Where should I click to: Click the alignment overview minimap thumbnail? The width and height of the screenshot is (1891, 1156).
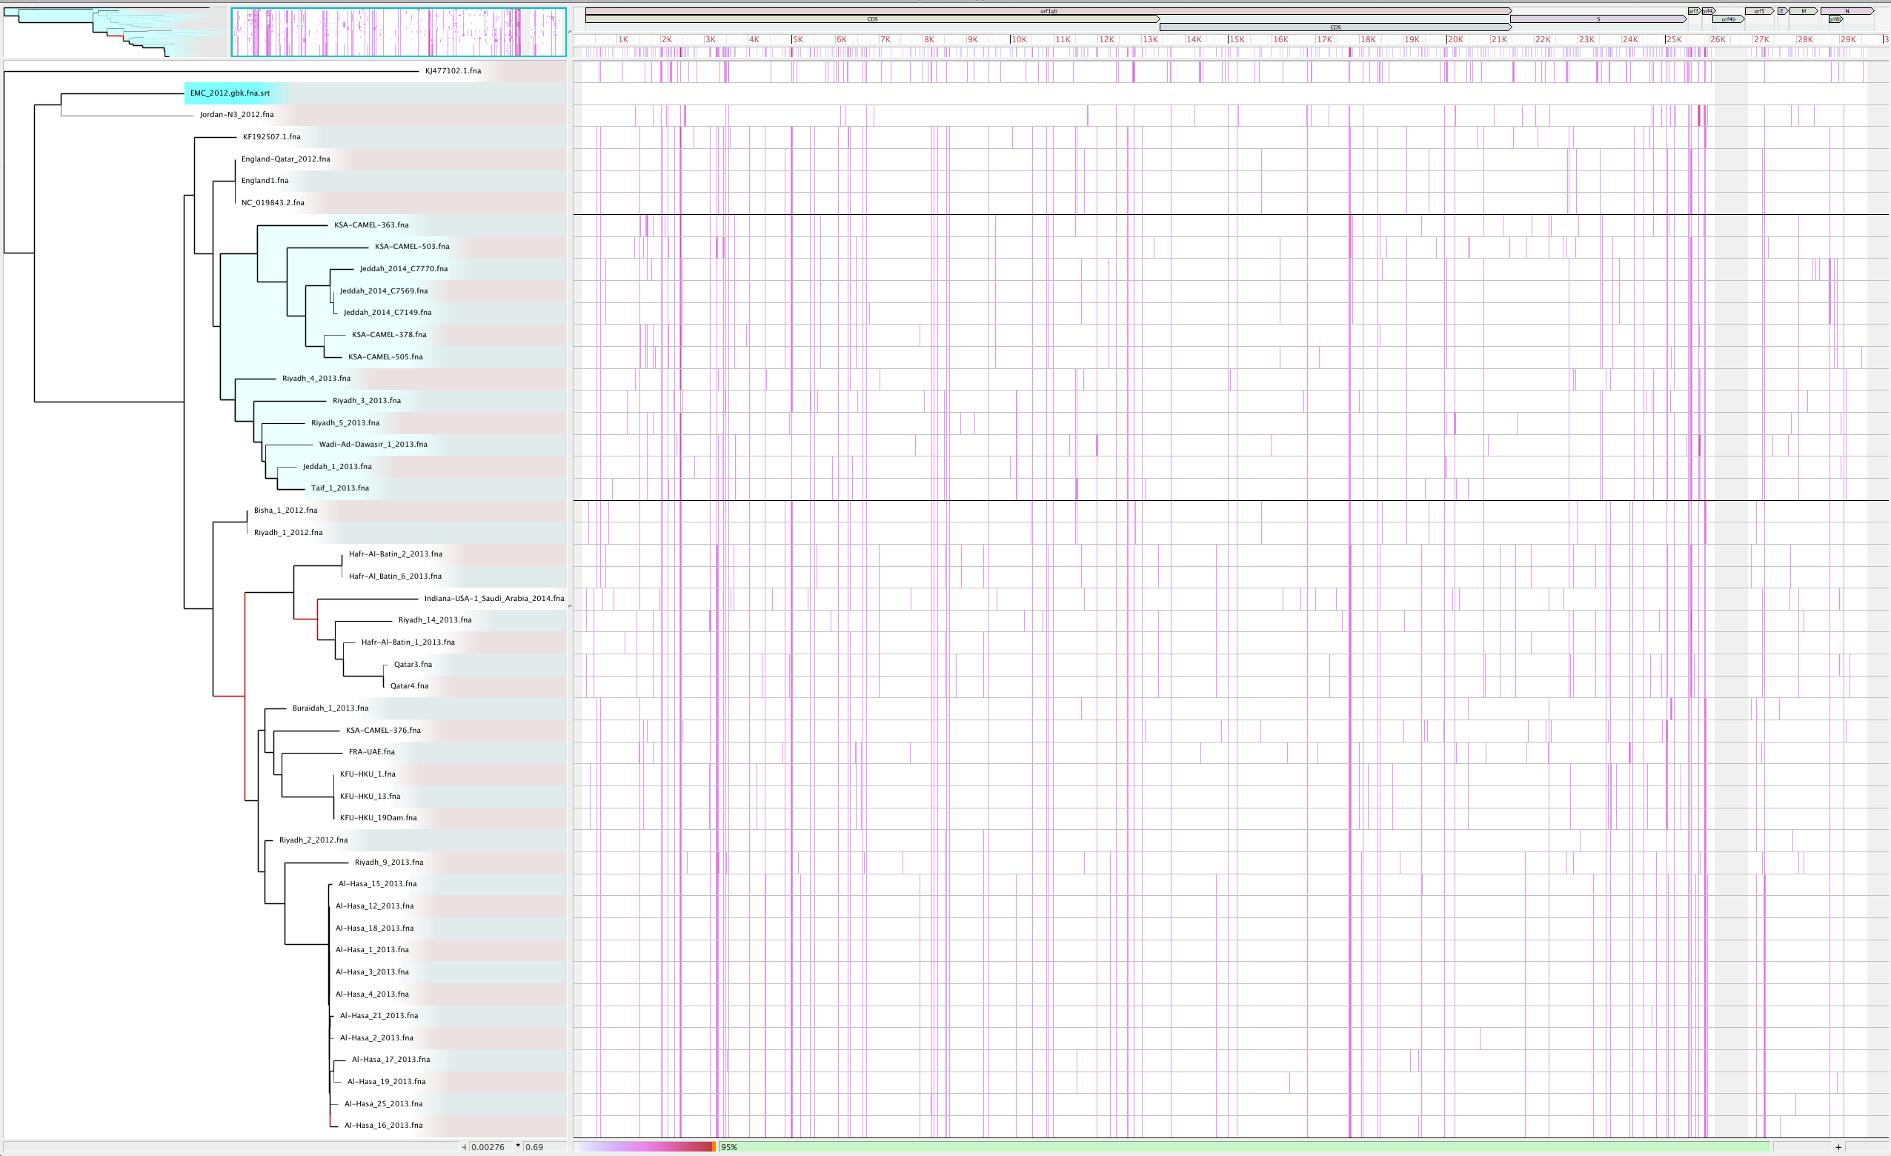pyautogui.click(x=399, y=33)
